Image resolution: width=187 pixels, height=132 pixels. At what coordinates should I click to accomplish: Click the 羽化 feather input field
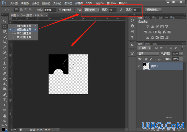pos(50,10)
